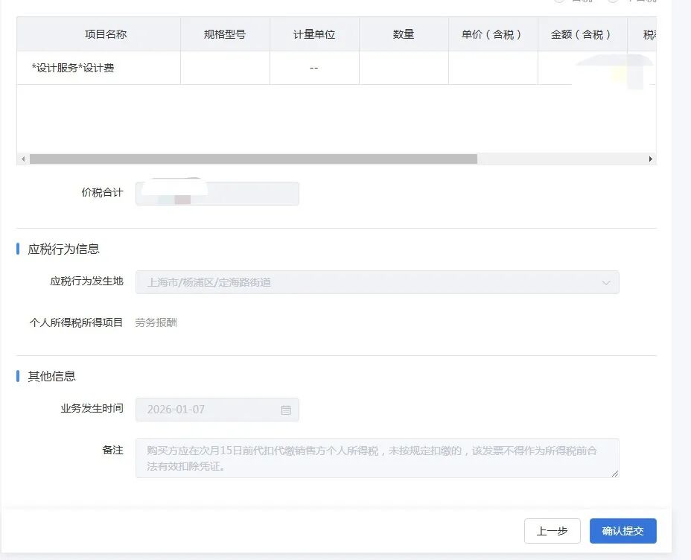Focus the 备注 remarks text area
The image size is (691, 560).
[x=377, y=458]
